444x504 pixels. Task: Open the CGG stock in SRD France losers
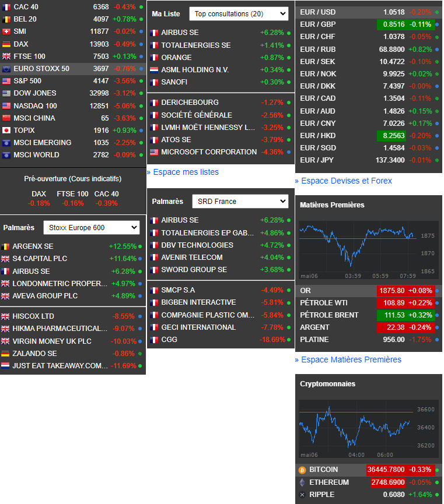coord(221,340)
